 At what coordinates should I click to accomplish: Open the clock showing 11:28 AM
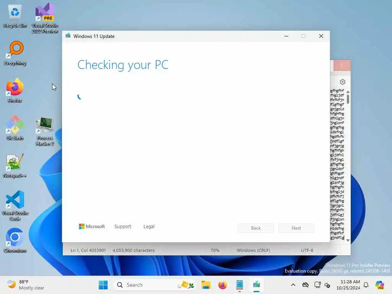(x=348, y=285)
